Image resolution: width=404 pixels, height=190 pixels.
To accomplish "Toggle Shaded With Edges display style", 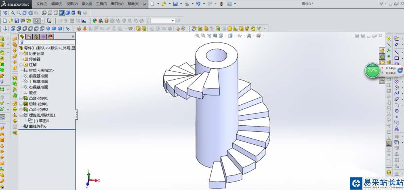I will (x=61, y=13).
